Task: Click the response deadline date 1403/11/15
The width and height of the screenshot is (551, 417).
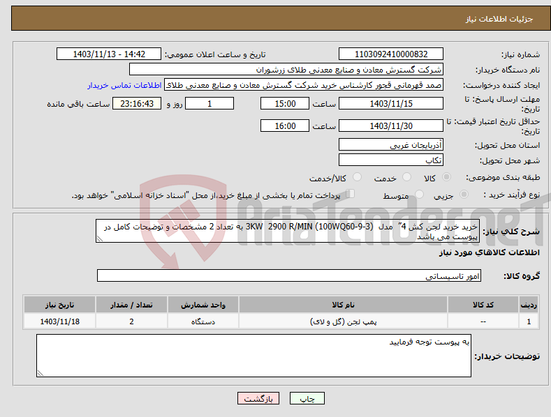Action: pos(391,103)
